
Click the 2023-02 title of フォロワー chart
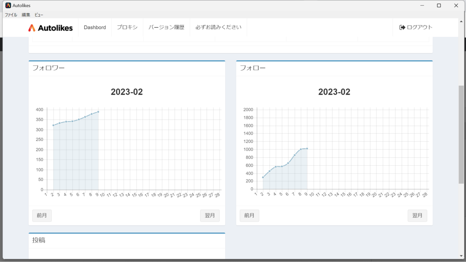coord(127,92)
